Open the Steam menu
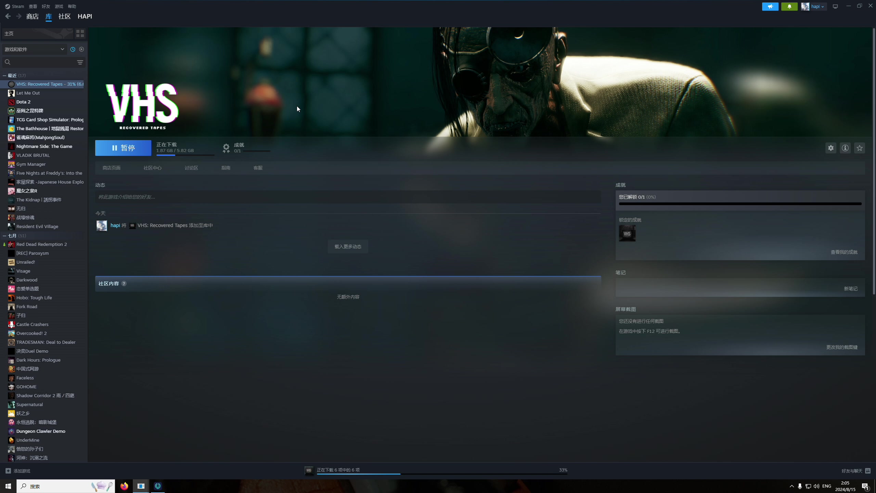The height and width of the screenshot is (493, 876). pyautogui.click(x=17, y=6)
